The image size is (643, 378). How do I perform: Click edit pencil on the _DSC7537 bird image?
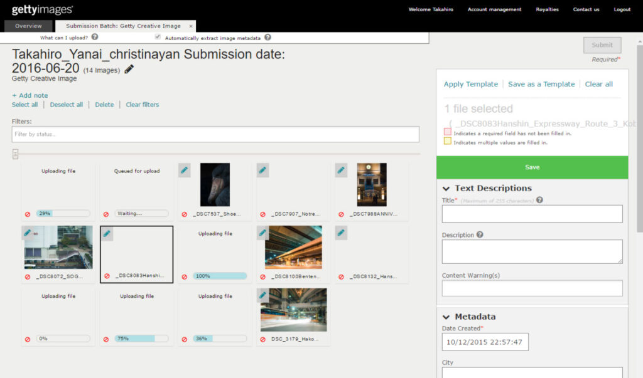(x=184, y=170)
